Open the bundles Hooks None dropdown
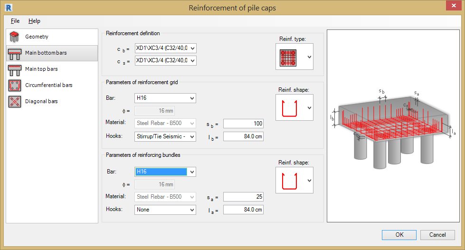The image size is (465, 250). (192, 210)
